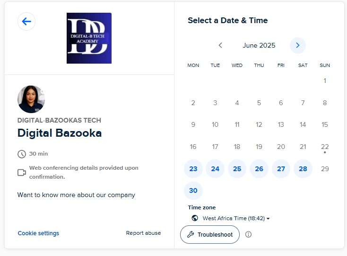Click the globe icon next to time zone

(x=195, y=218)
